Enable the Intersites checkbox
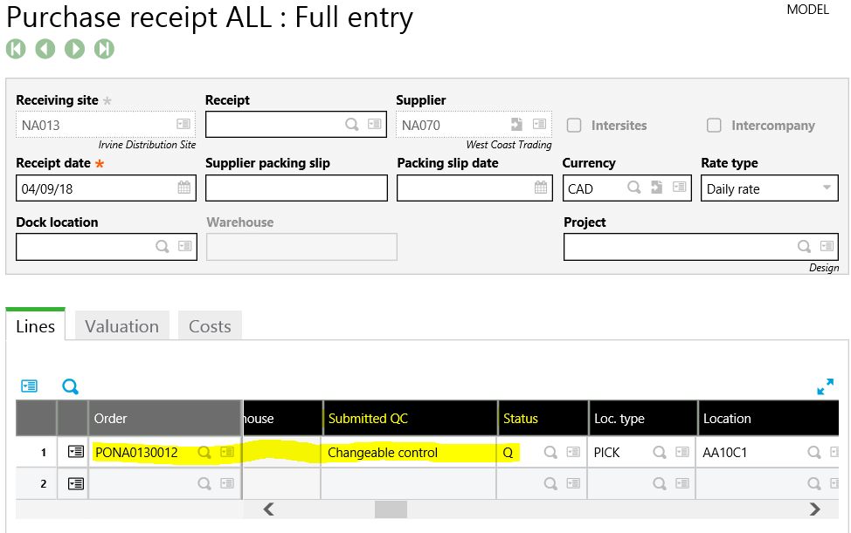This screenshot has width=851, height=533. click(574, 125)
